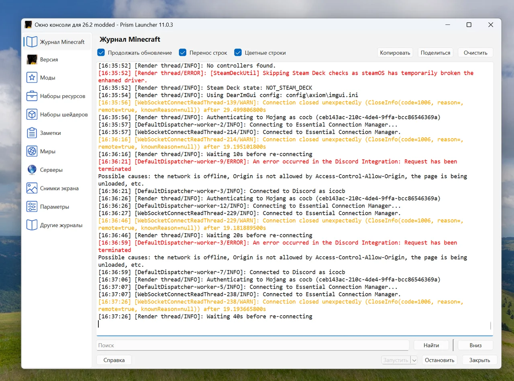Screen dimensions: 514x381
Task: Click the Закрыть button
Action: pyautogui.click(x=480, y=360)
